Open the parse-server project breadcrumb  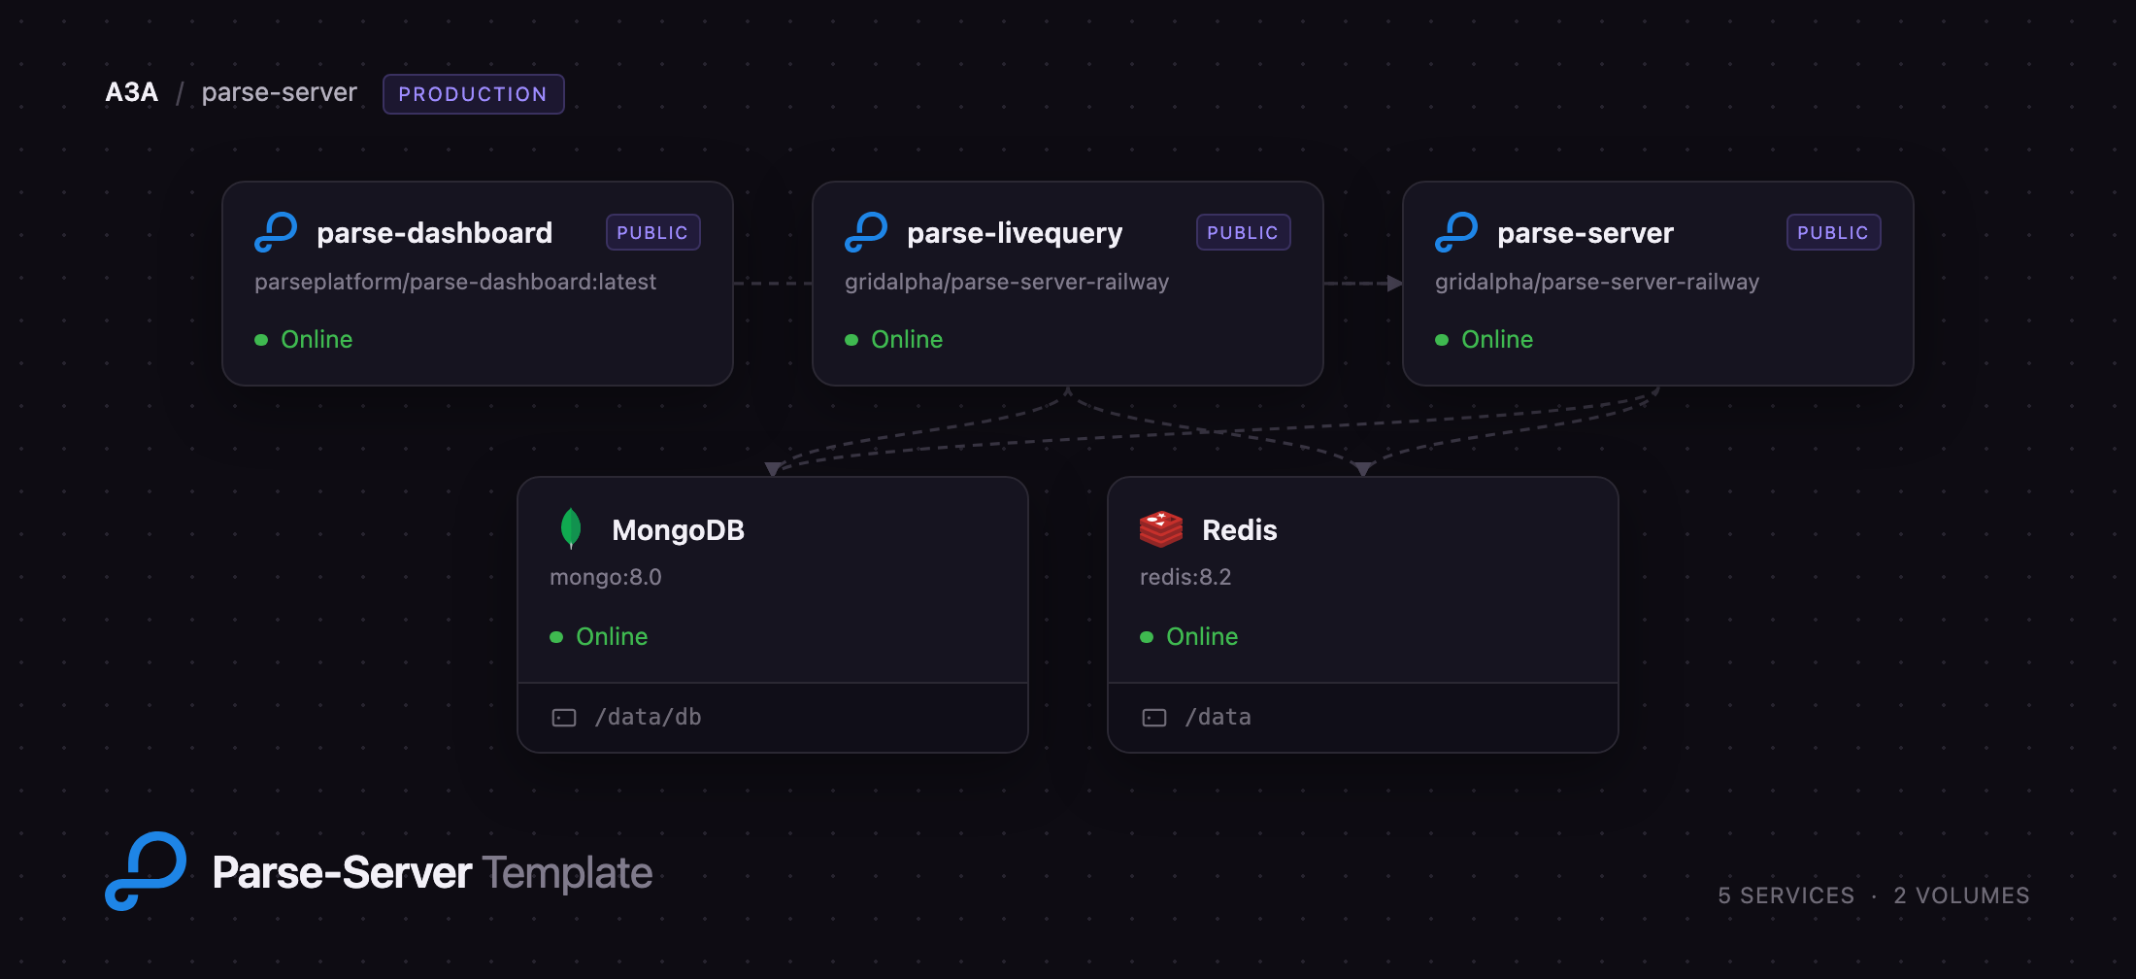280,93
